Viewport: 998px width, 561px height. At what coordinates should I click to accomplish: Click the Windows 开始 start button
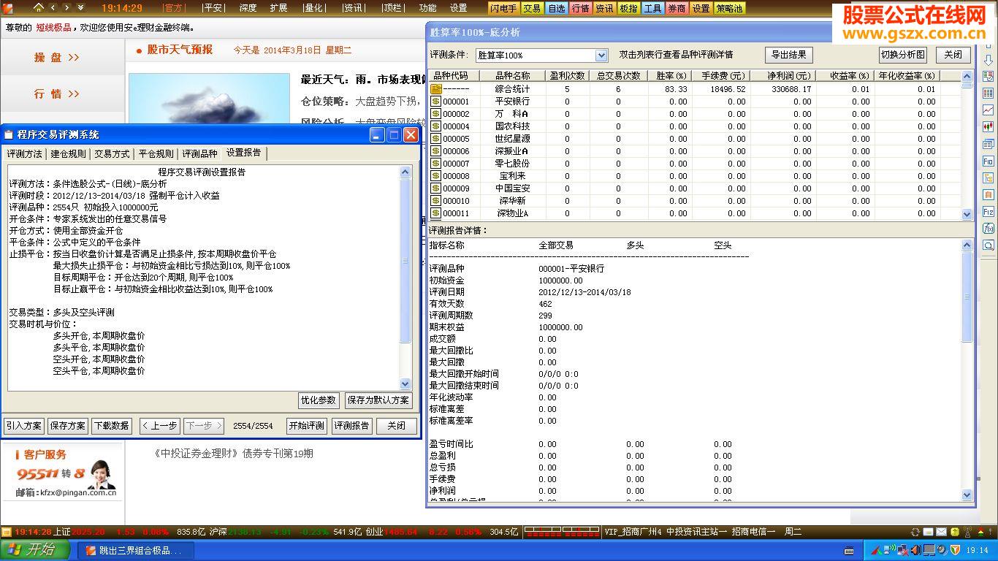pyautogui.click(x=36, y=550)
